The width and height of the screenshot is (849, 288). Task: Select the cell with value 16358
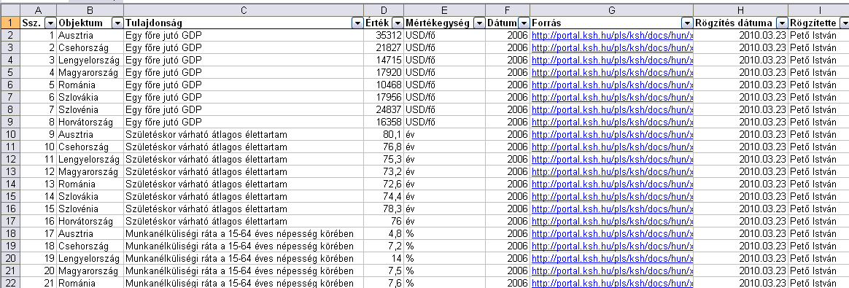tap(384, 122)
